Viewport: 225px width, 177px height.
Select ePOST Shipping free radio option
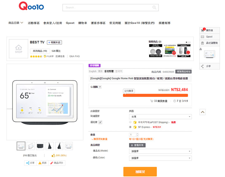[x=130, y=122]
